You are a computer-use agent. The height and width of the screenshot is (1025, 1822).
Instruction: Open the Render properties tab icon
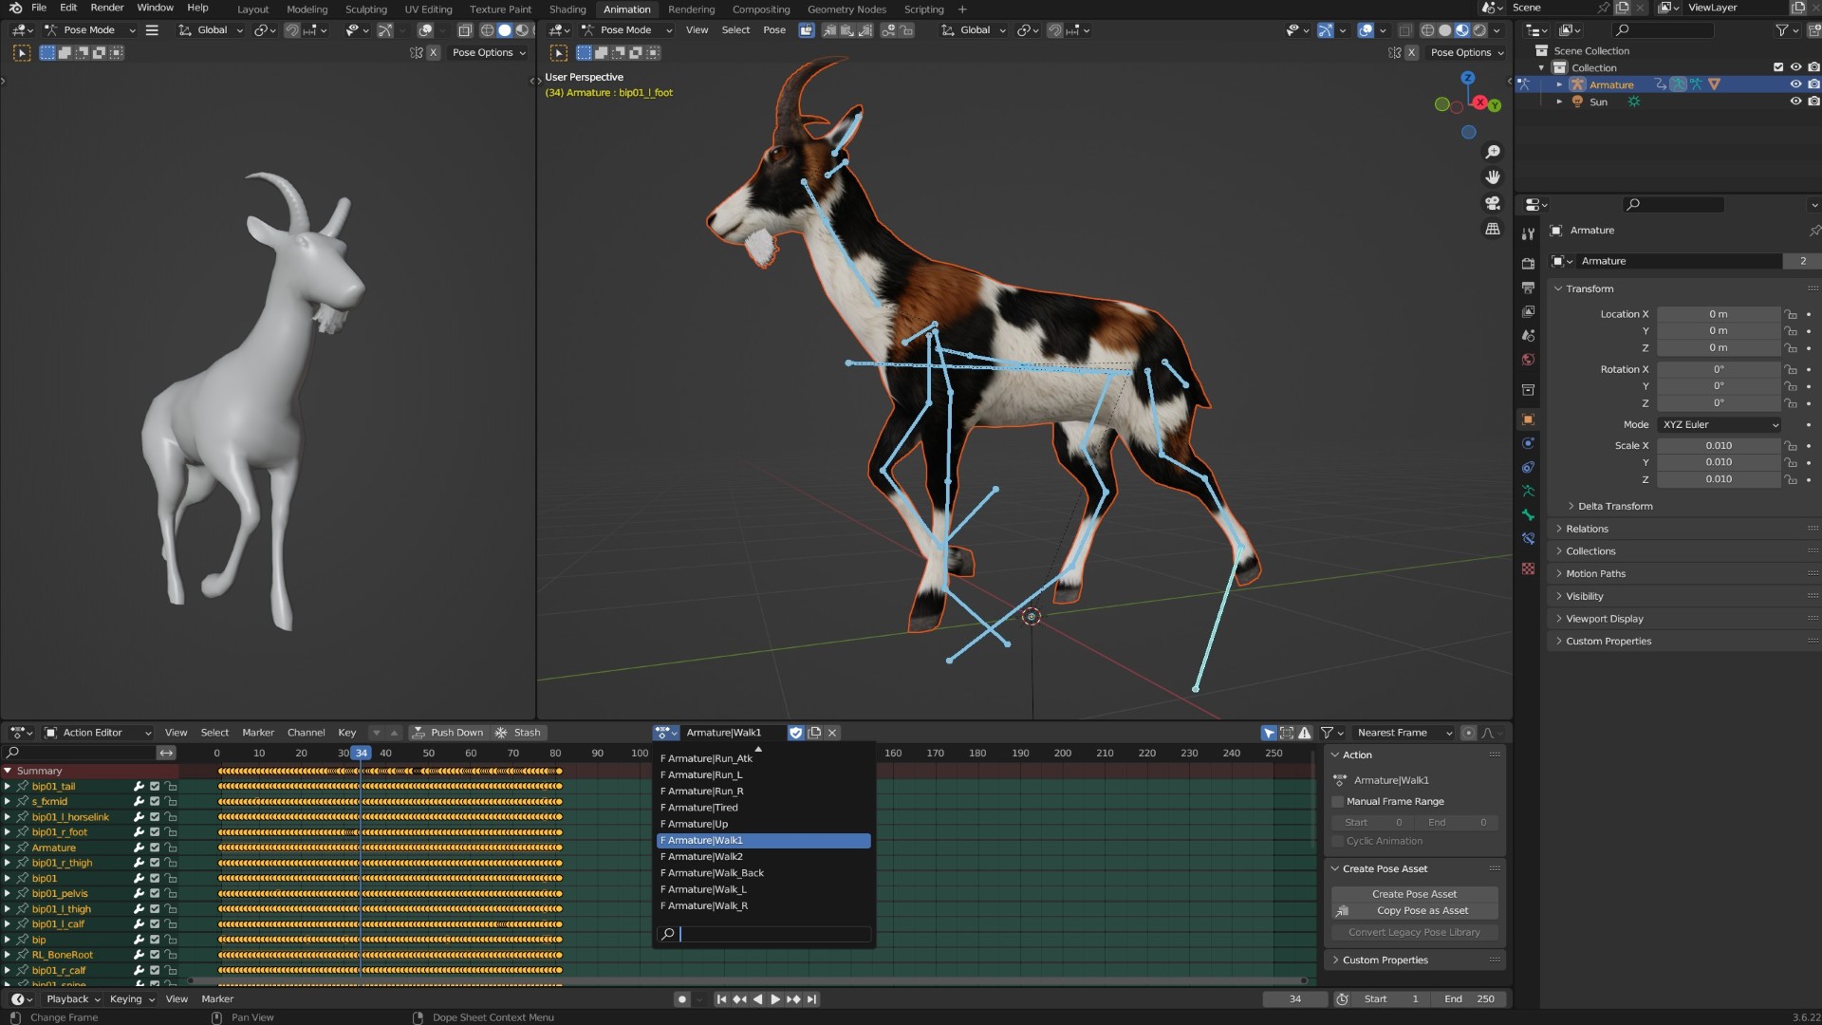(1528, 263)
